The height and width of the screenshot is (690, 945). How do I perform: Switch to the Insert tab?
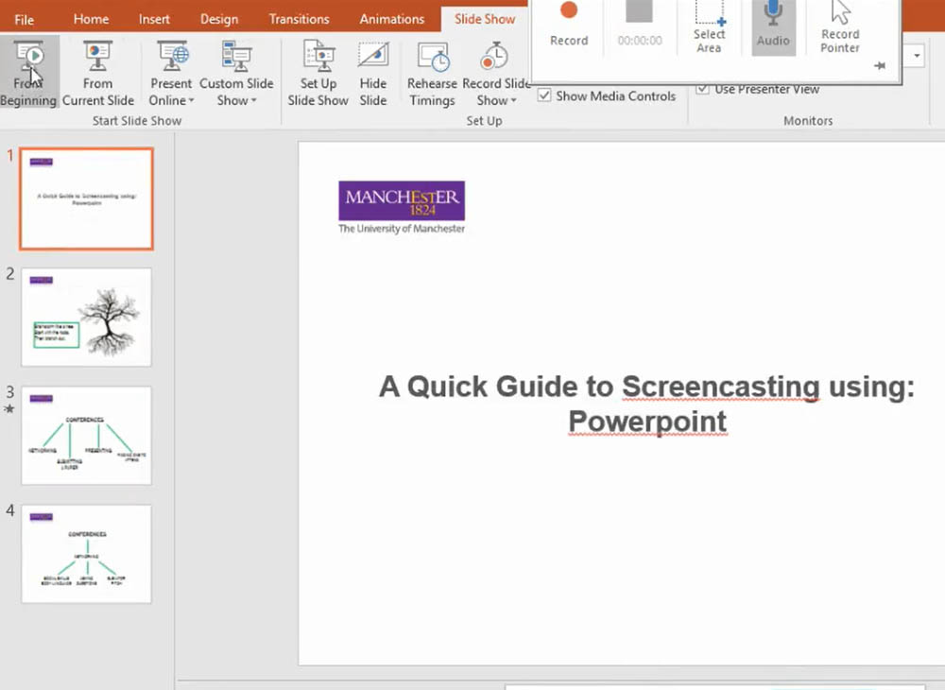point(154,19)
